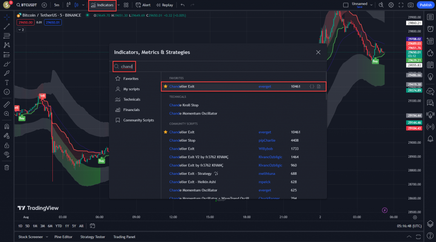Open help center question mark icon

tap(430, 236)
